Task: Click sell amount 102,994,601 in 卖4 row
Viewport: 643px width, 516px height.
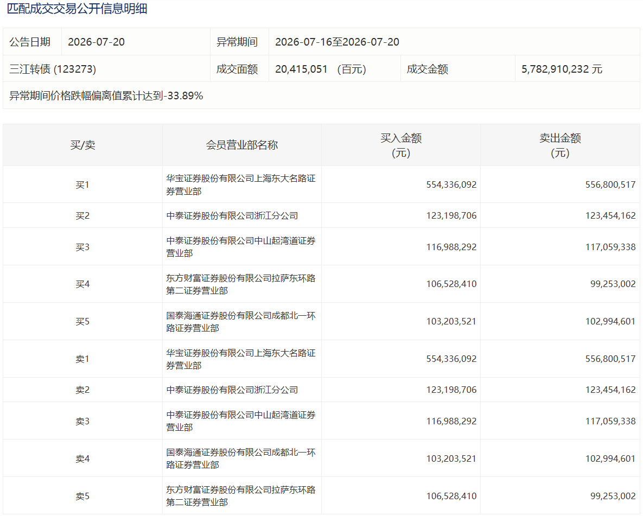Action: point(610,458)
